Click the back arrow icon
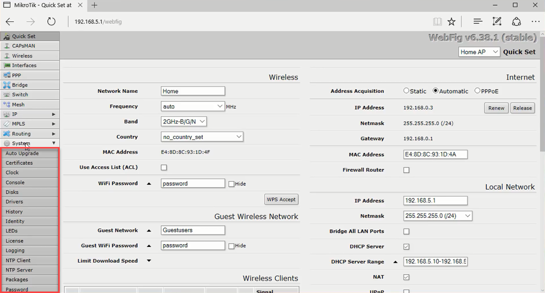Screen dimensions: 545x293 pyautogui.click(x=10, y=21)
